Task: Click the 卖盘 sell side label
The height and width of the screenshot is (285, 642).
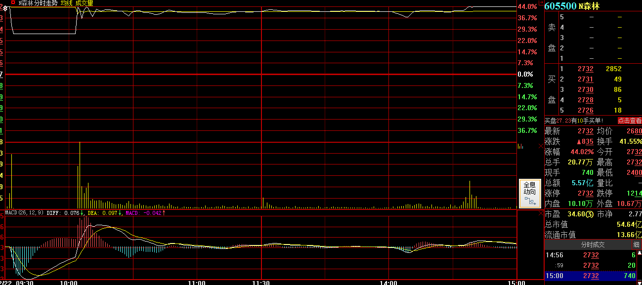Action: [552, 38]
